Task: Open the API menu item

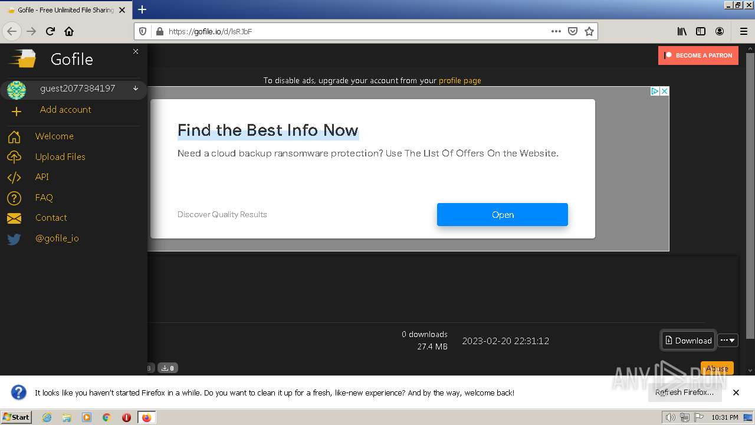Action: point(42,177)
